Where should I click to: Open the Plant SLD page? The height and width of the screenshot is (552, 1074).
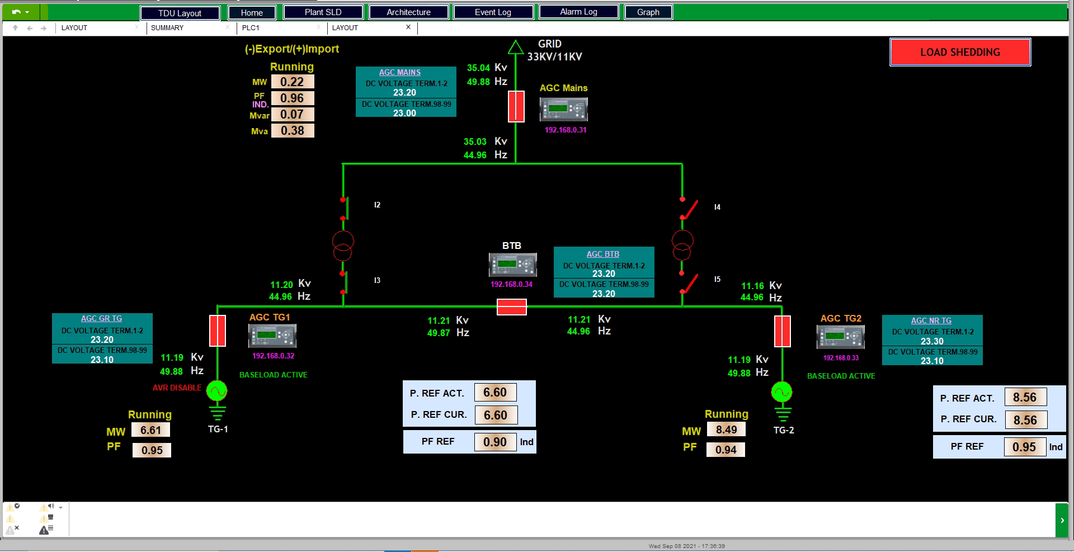(323, 12)
